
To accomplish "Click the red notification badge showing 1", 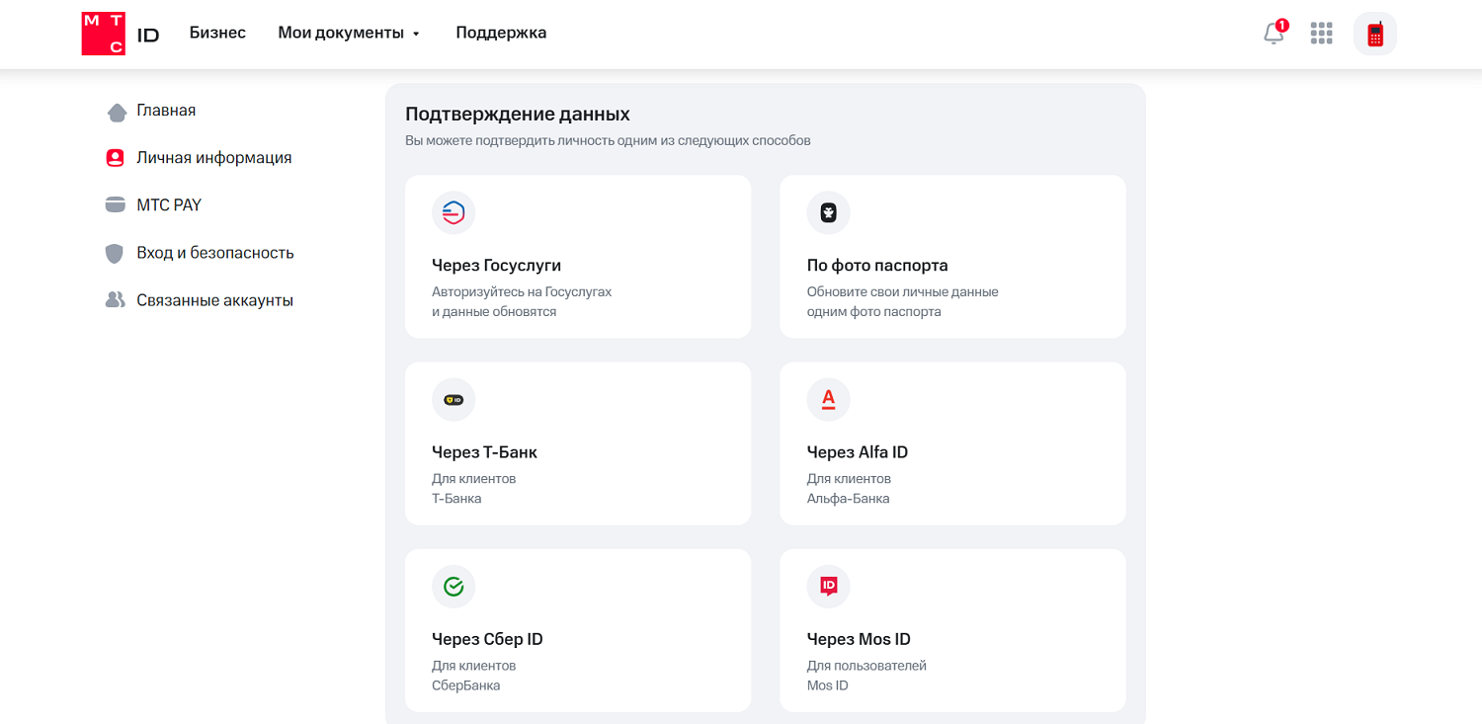I will pos(1282,26).
